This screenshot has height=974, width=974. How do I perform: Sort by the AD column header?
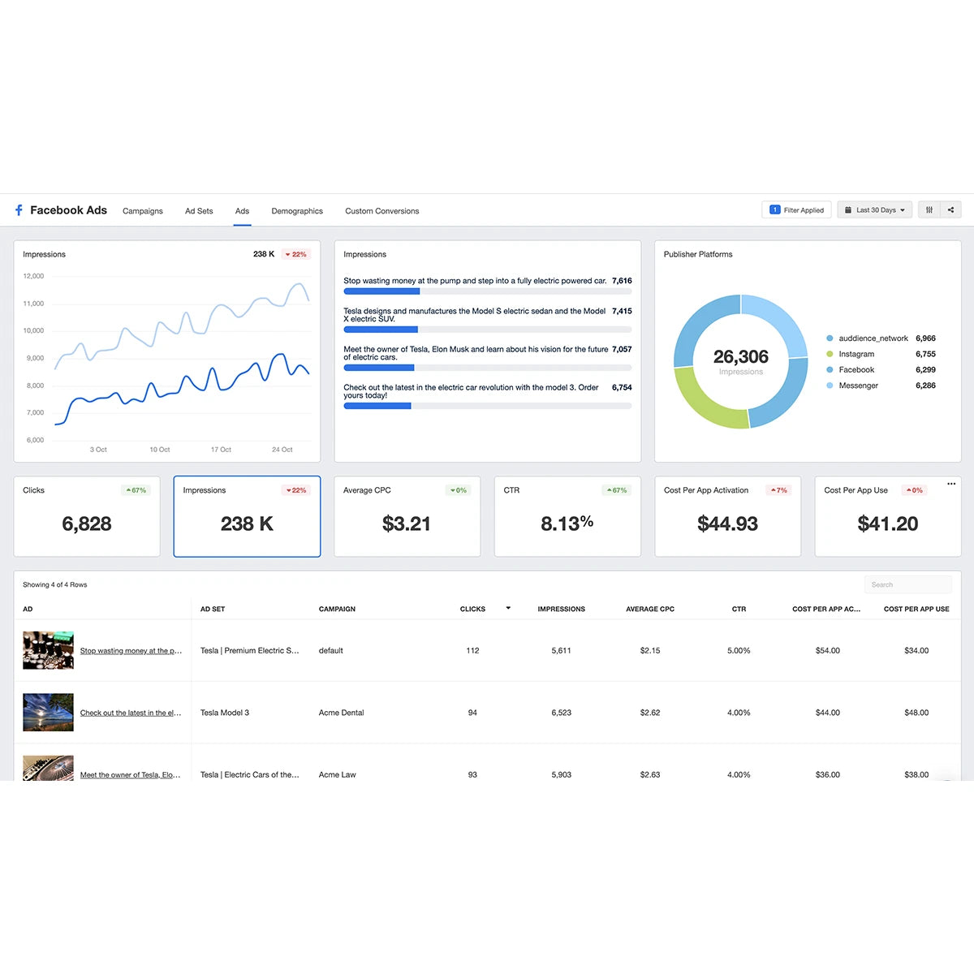point(28,609)
